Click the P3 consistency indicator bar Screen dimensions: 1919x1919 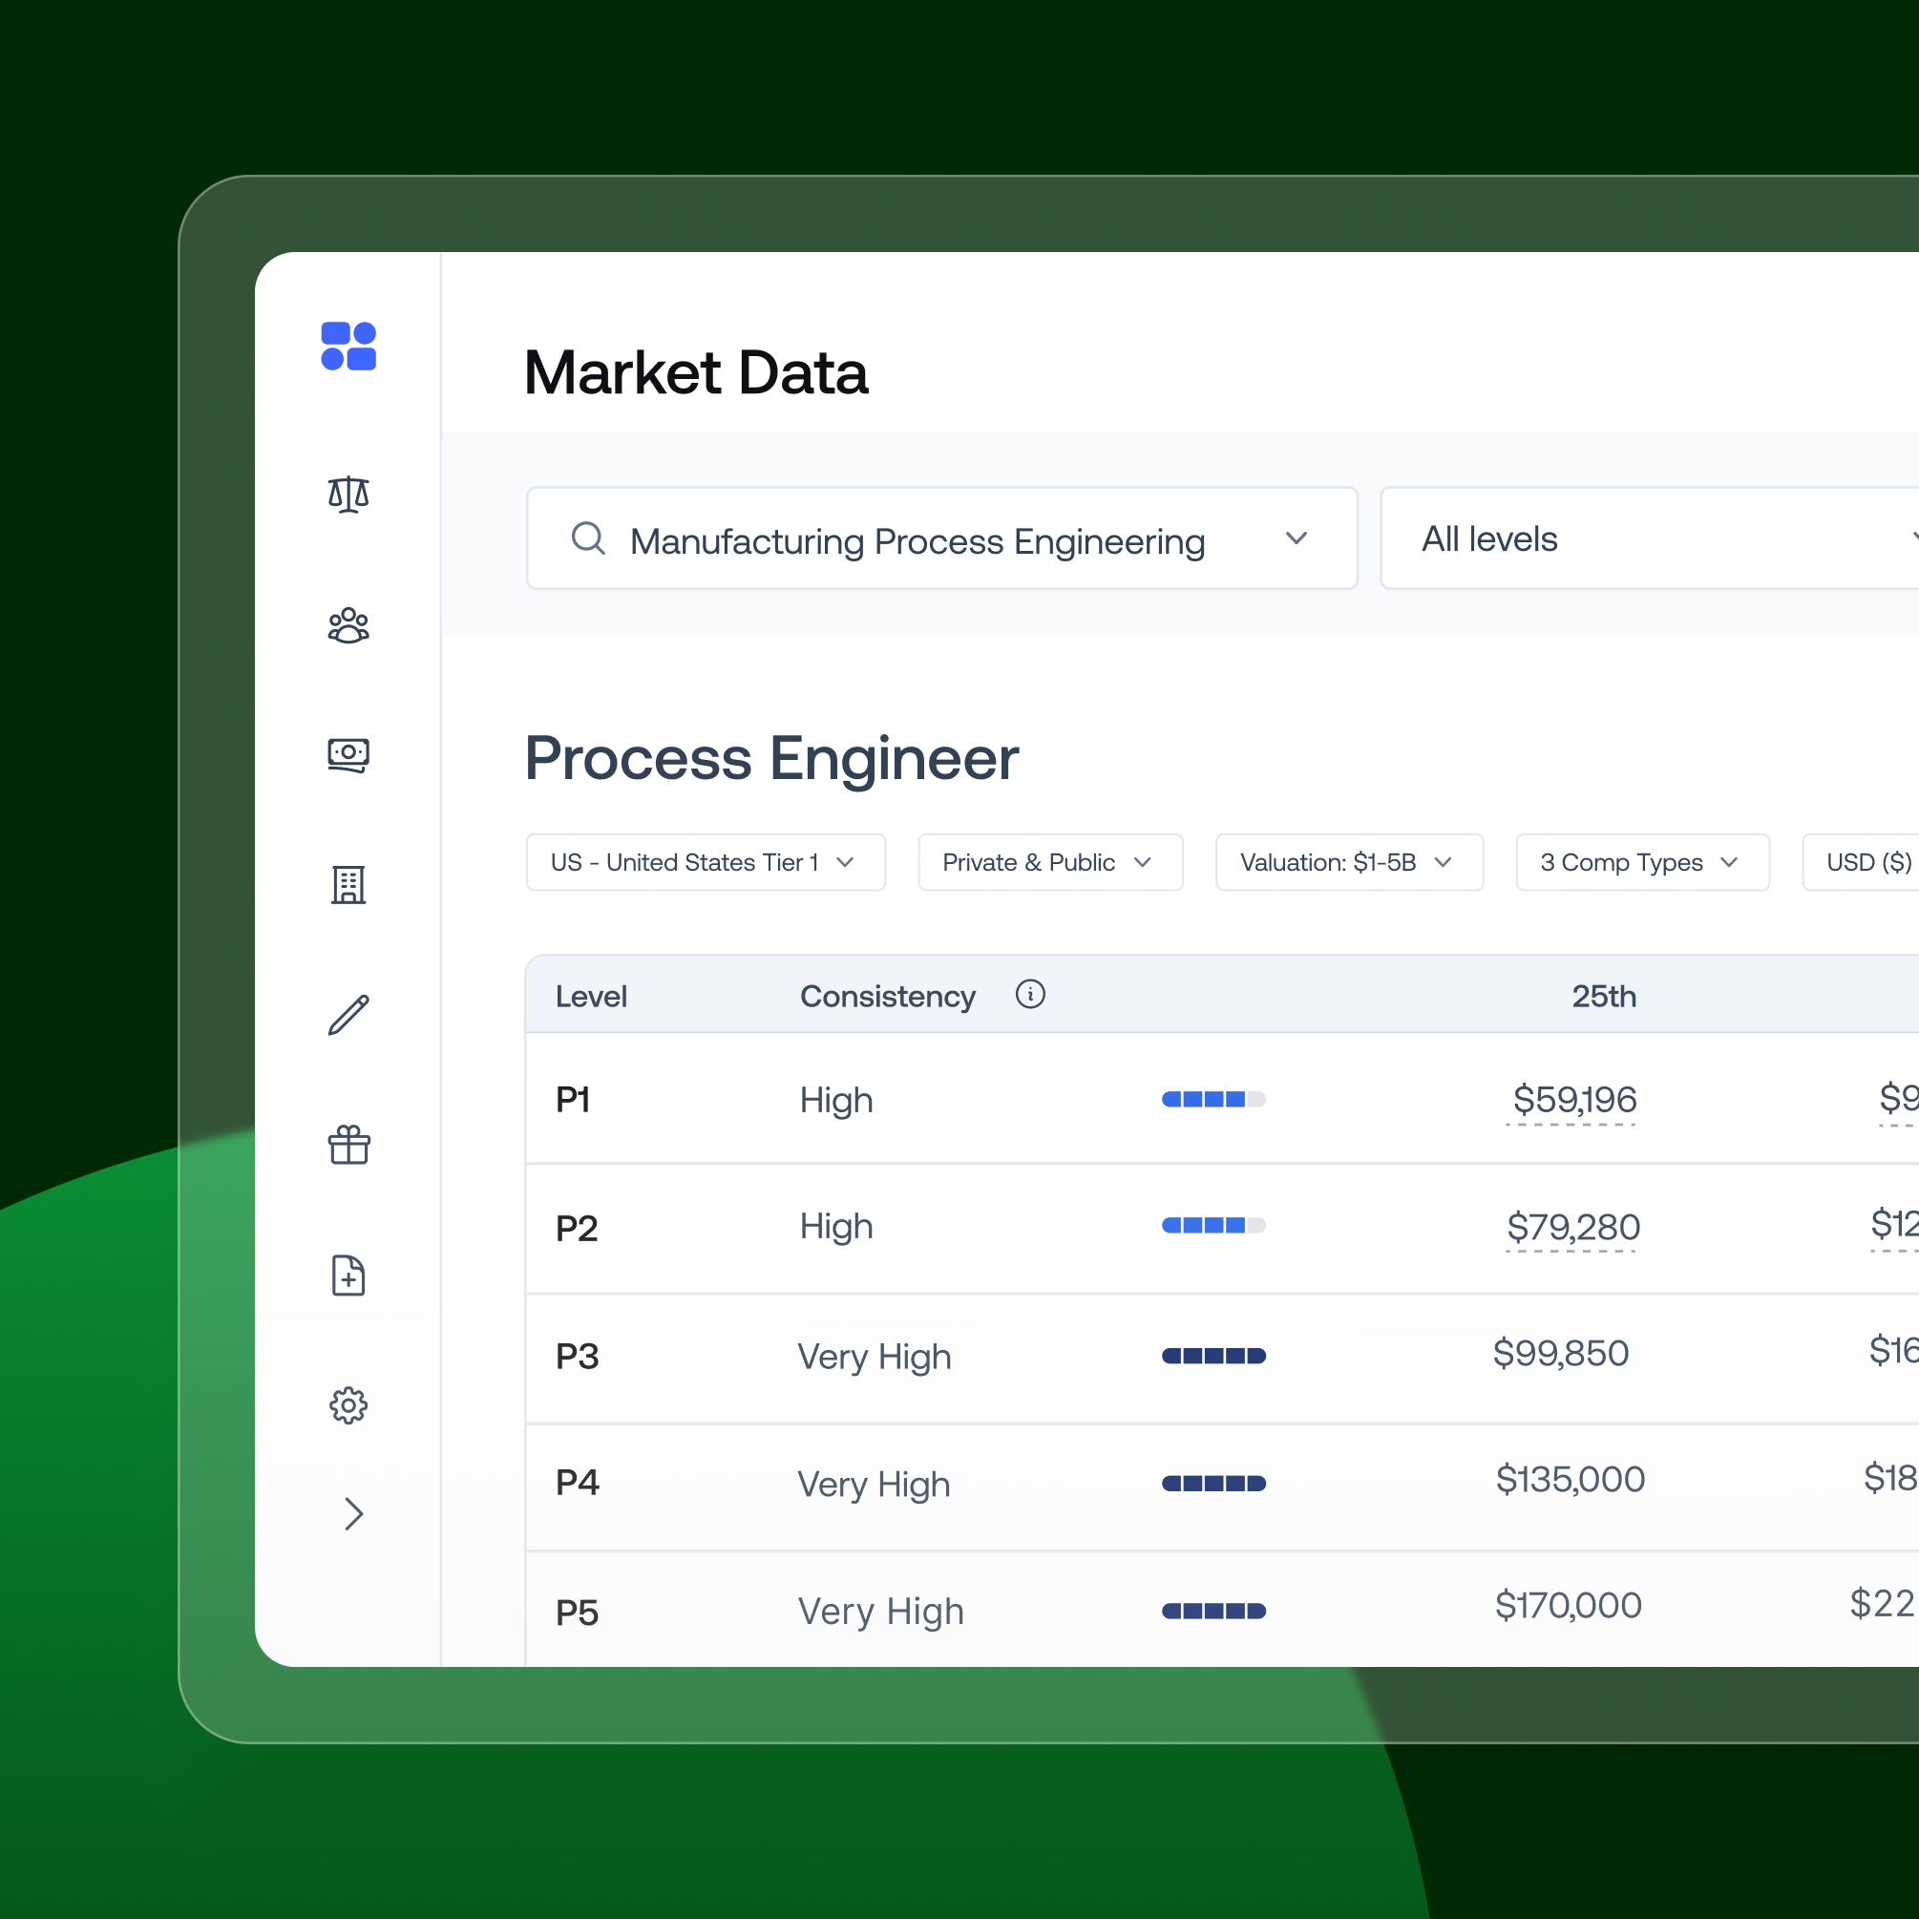point(1213,1356)
